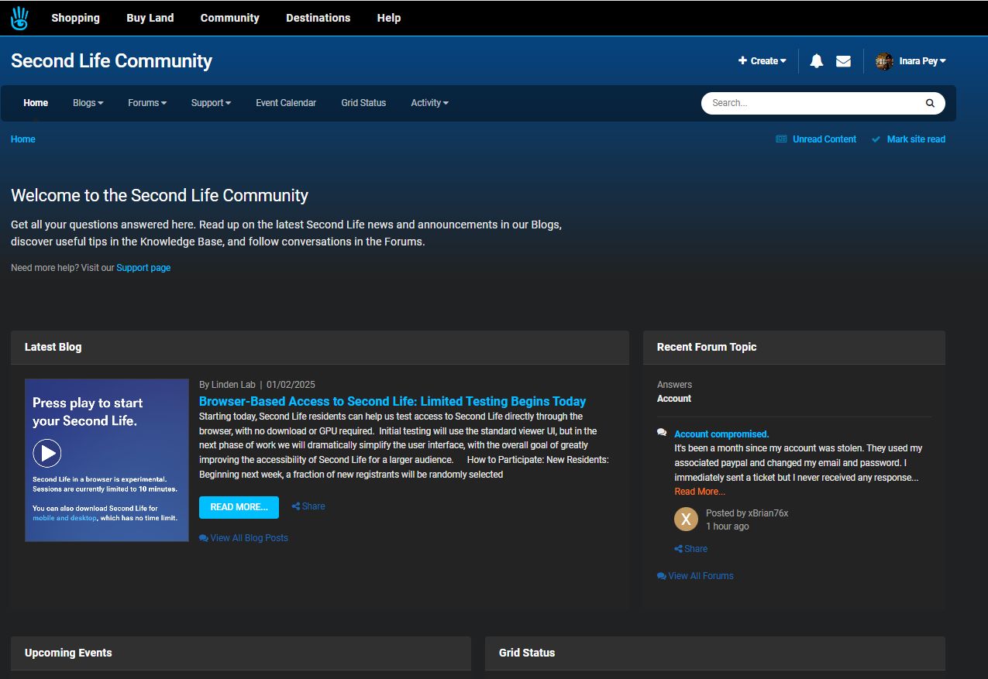Click Inara Pey's profile avatar
Viewport: 988px width, 679px height.
[x=884, y=61]
